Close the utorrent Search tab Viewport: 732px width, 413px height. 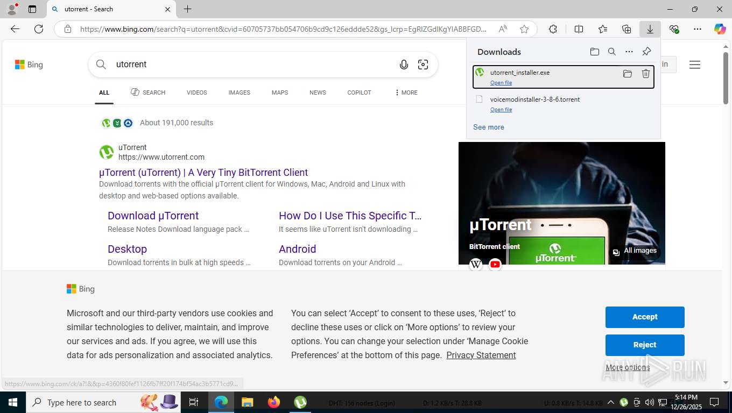pos(167,9)
